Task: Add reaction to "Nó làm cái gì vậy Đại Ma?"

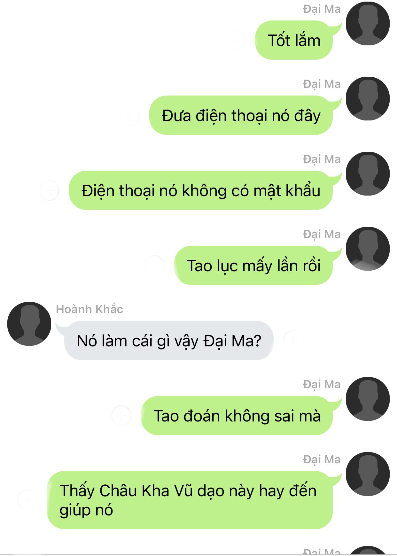Action: pos(293,340)
